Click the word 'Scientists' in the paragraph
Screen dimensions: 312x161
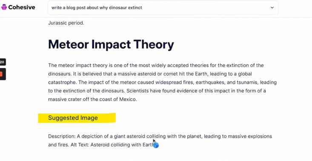[x=137, y=91]
